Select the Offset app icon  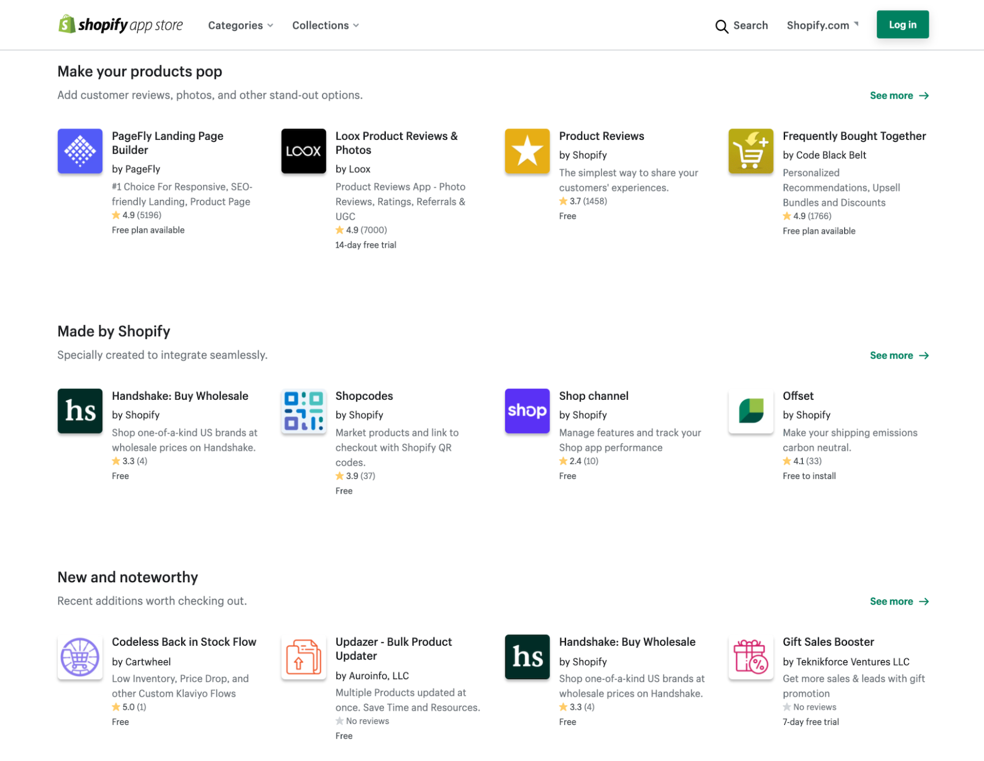coord(750,411)
